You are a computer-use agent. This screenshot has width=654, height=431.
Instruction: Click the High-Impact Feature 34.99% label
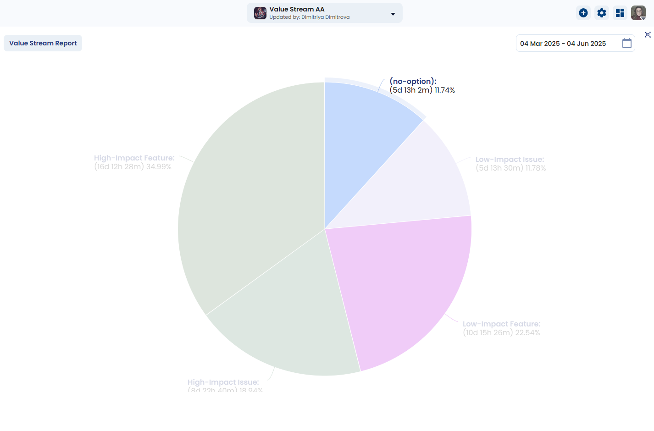[x=134, y=162]
